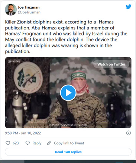Open the @JoeTruzman handle link
Viewport: 136px width, 163px height.
pos(29,12)
